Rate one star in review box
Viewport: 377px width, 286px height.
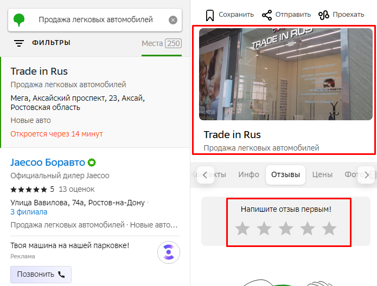point(242,229)
